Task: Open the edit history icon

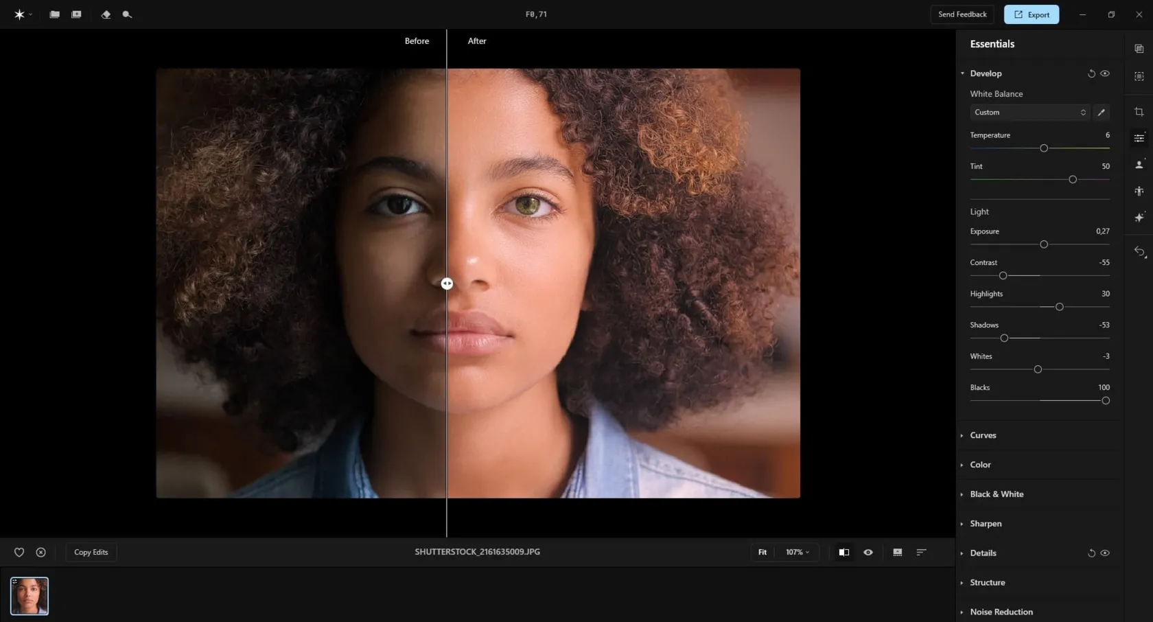Action: (1139, 252)
